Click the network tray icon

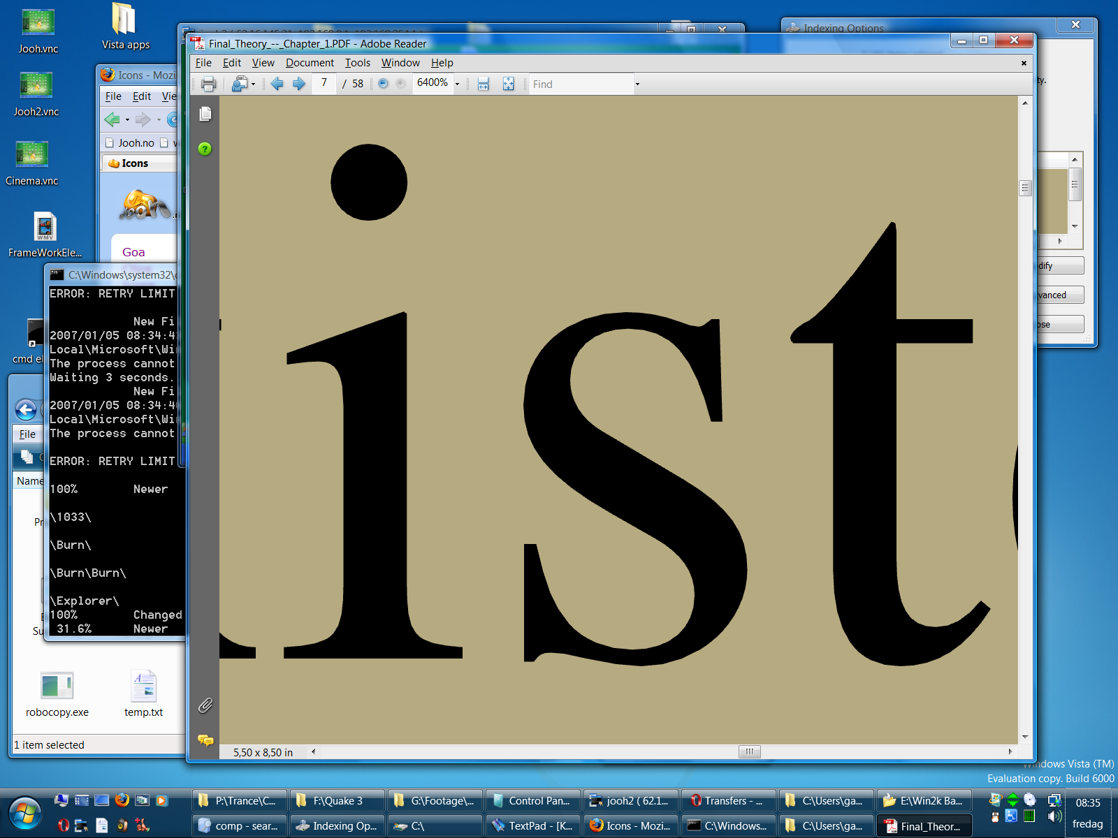tap(1054, 800)
